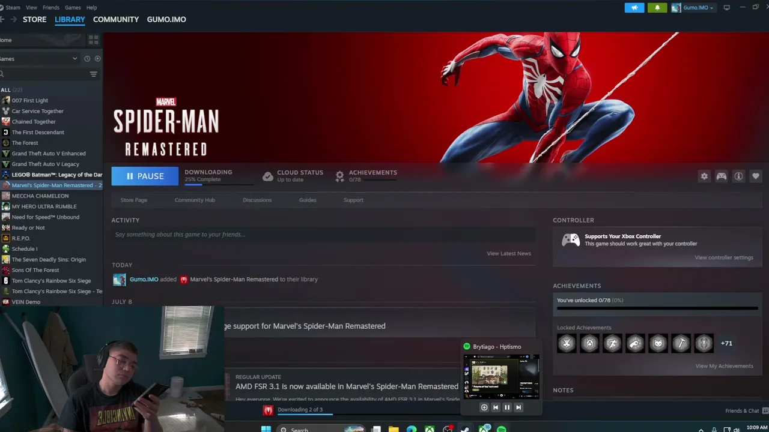Screen dimensions: 769x432
Task: Open Steam announcements megaphone icon
Action: tap(634, 8)
